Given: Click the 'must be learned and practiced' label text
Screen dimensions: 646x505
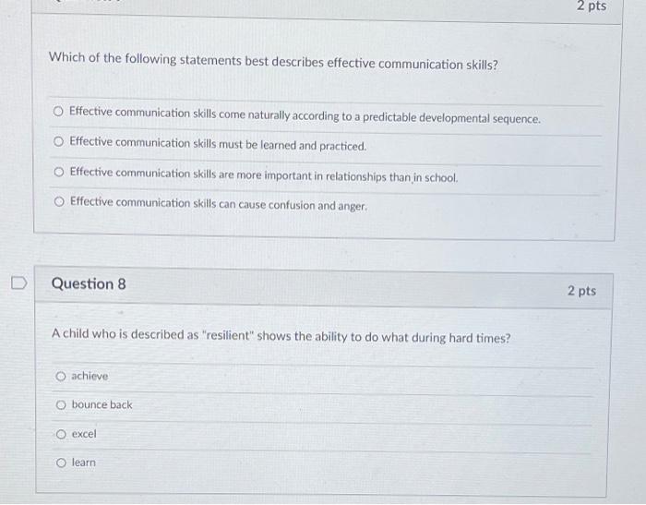Looking at the screenshot, I should [218, 144].
